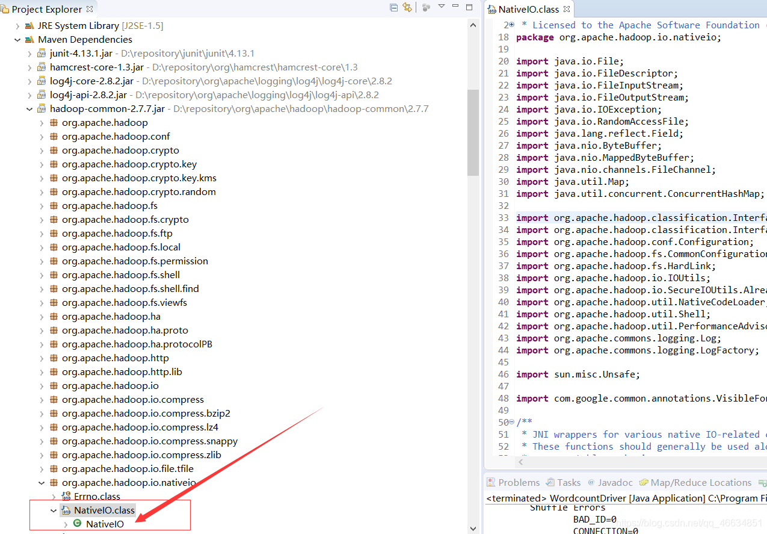Image resolution: width=767 pixels, height=534 pixels.
Task: Collapse the Maven Dependencies node
Action: 17,39
